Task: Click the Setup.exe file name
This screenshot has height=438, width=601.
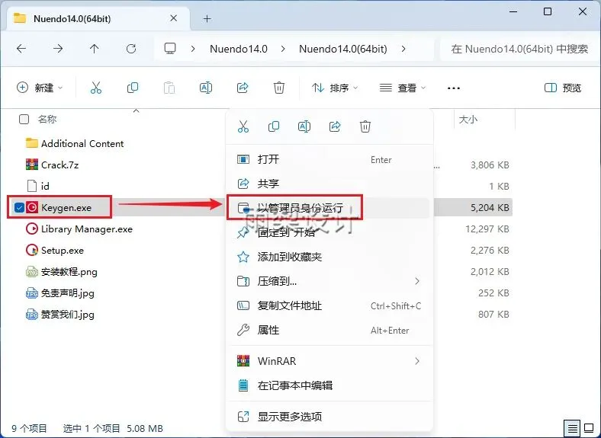Action: (x=62, y=251)
